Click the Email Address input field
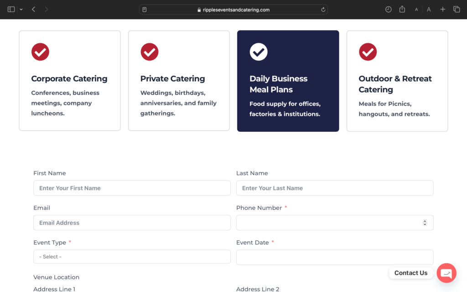The image size is (467, 292). 132,223
